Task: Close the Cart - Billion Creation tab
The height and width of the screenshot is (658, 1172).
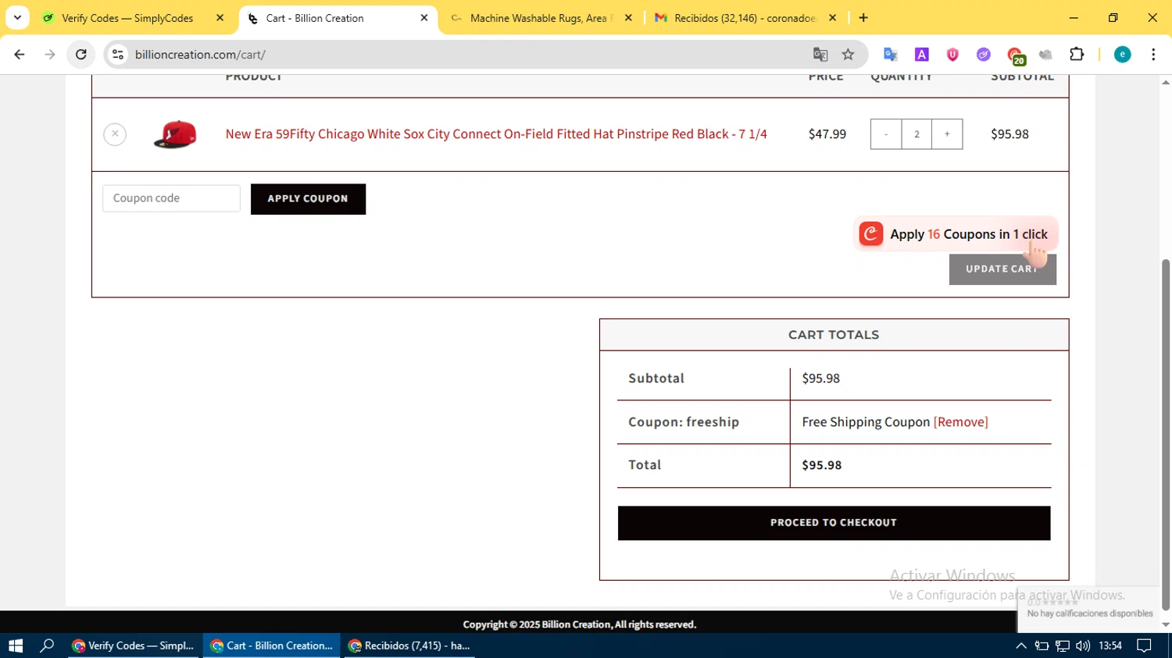Action: tap(424, 18)
